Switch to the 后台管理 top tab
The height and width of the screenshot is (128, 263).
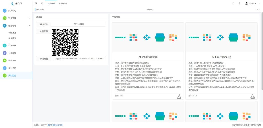coord(63,4)
